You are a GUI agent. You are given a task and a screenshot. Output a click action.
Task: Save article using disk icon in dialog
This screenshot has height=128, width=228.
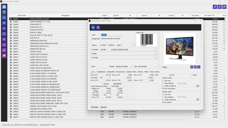pos(98,28)
